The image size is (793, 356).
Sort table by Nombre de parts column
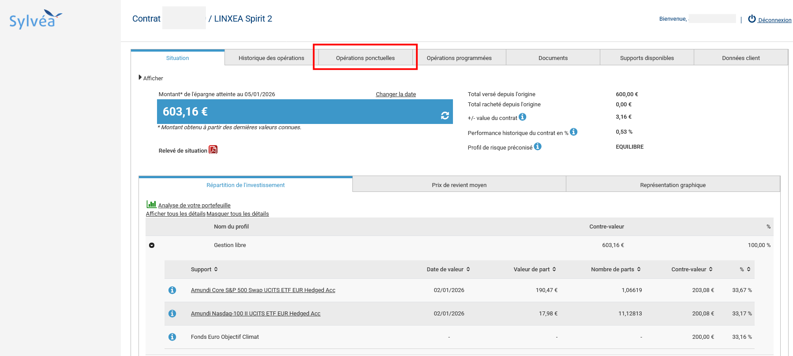pyautogui.click(x=639, y=270)
